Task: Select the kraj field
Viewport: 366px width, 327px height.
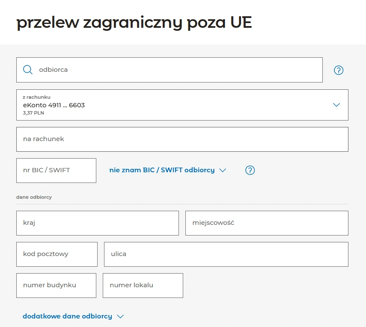Action: [x=98, y=223]
